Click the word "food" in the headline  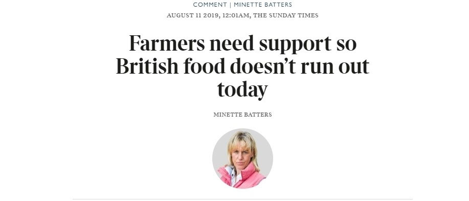pos(204,66)
